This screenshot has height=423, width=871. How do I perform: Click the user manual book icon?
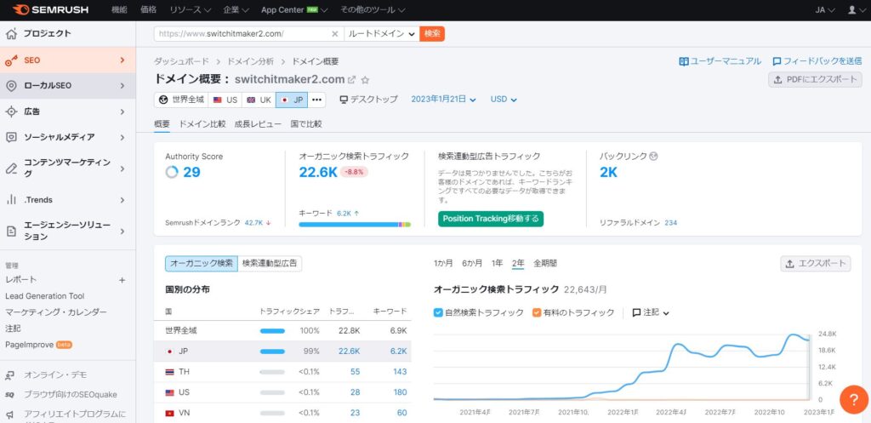tap(684, 61)
